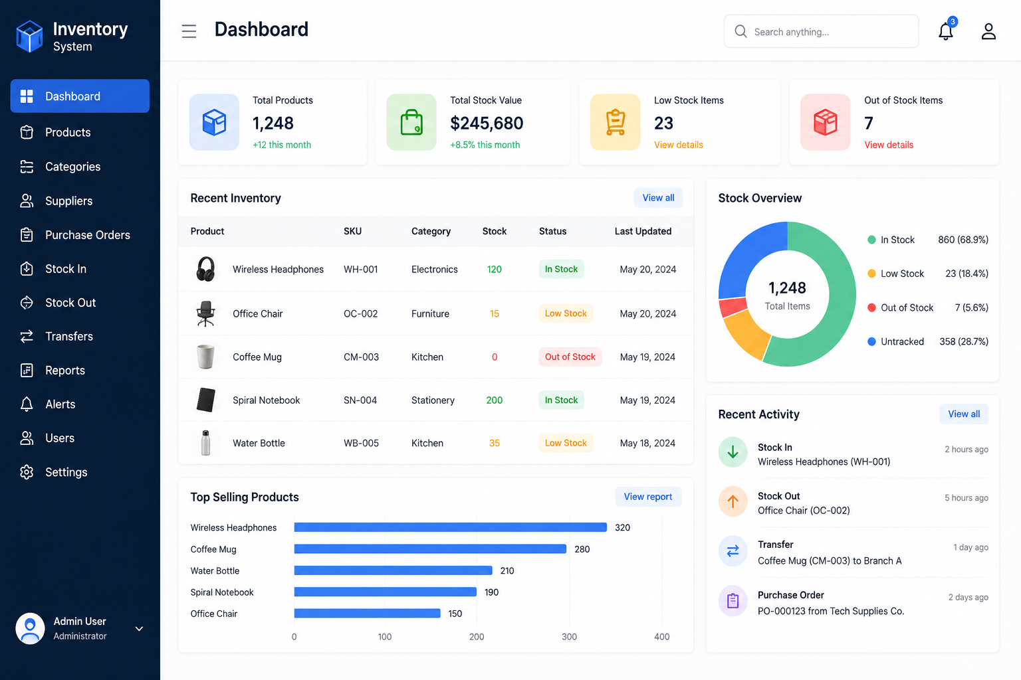The image size is (1021, 680).
Task: Open Alerts in the sidebar
Action: click(80, 404)
